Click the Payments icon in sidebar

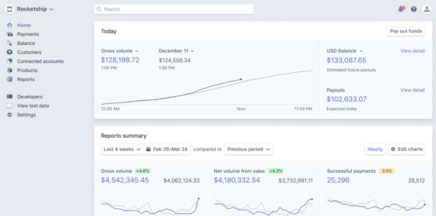[x=10, y=34]
